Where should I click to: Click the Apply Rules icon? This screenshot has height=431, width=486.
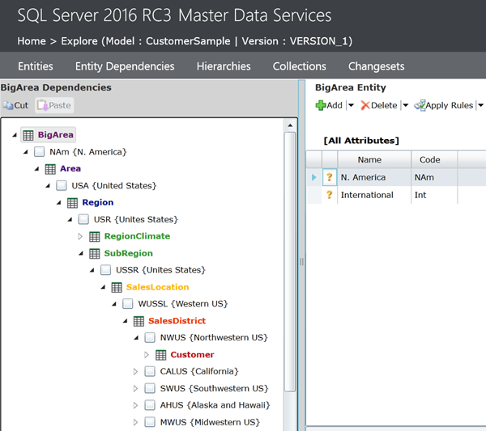420,105
